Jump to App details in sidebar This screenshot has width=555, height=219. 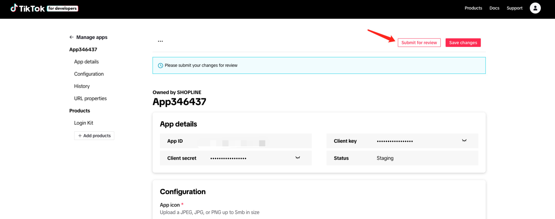click(86, 62)
